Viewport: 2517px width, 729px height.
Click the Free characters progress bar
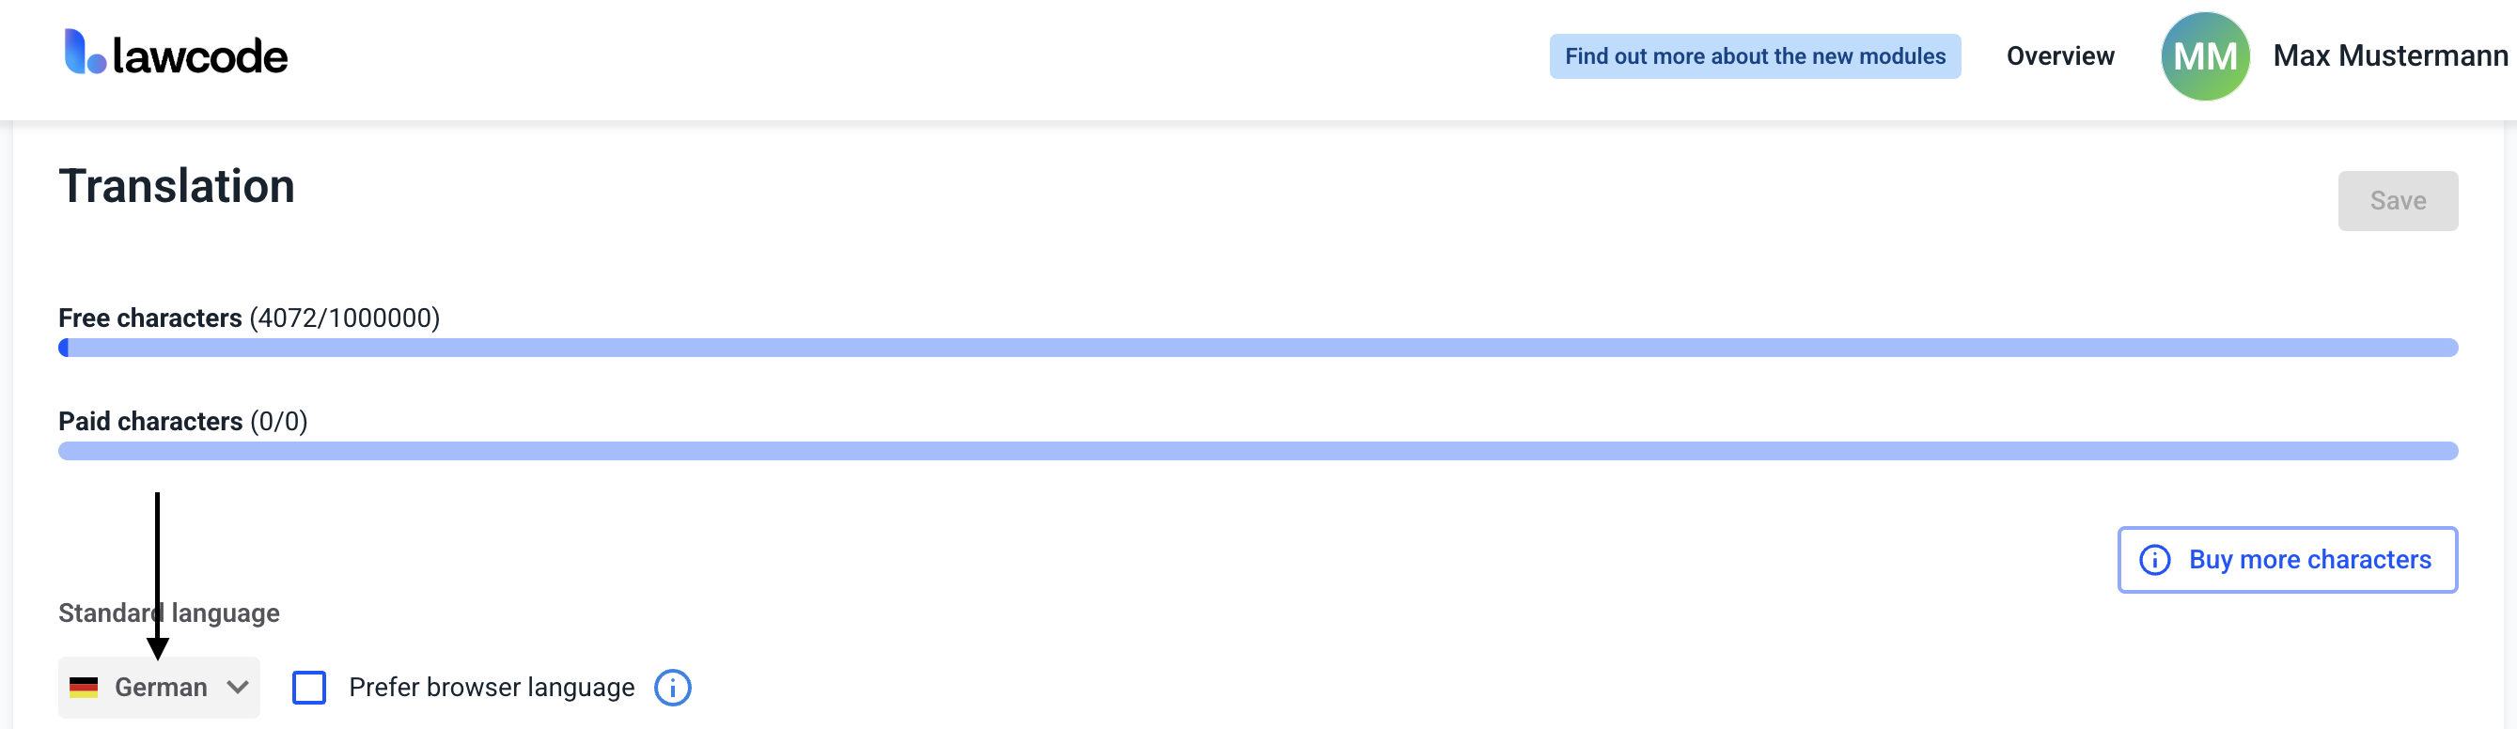1258,348
